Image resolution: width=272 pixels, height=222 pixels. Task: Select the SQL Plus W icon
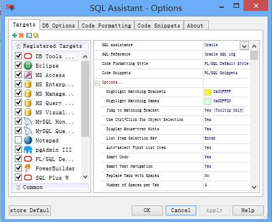coord(28,177)
